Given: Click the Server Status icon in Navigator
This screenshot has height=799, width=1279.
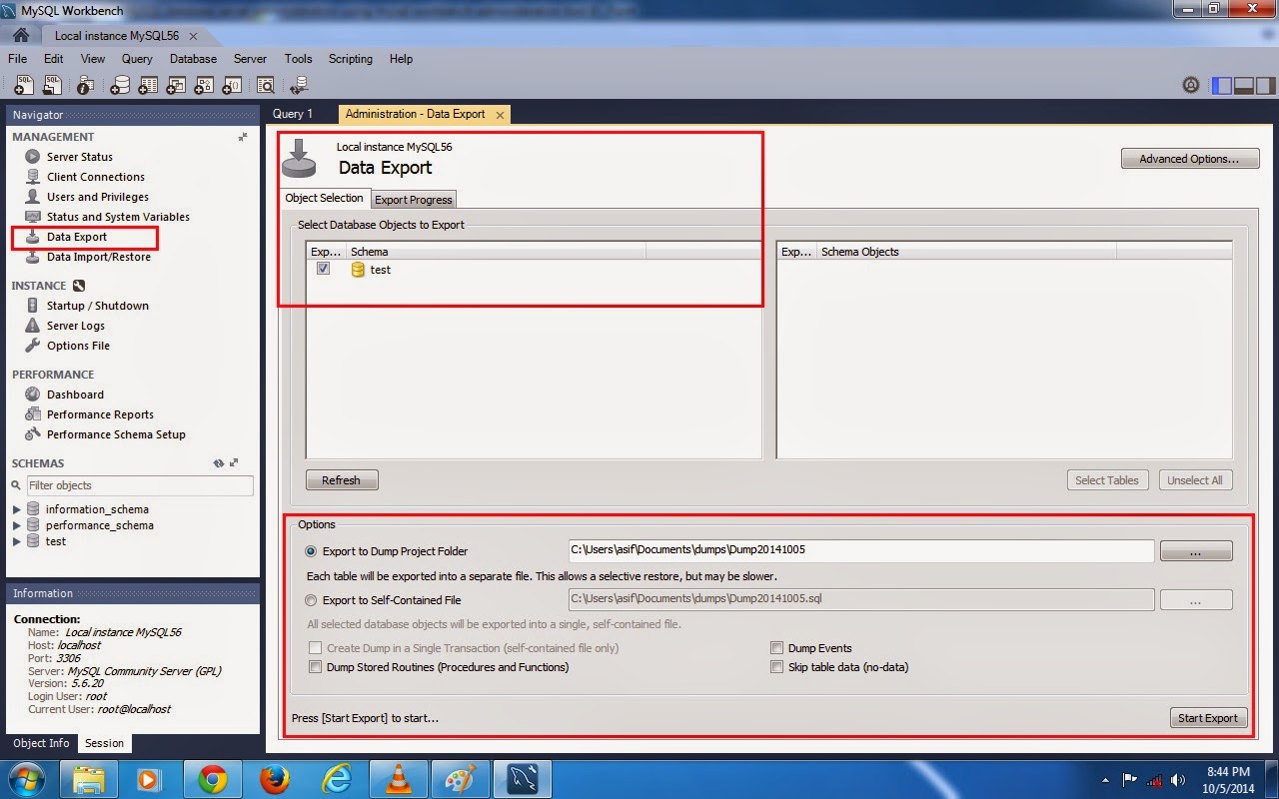Looking at the screenshot, I should tap(33, 157).
